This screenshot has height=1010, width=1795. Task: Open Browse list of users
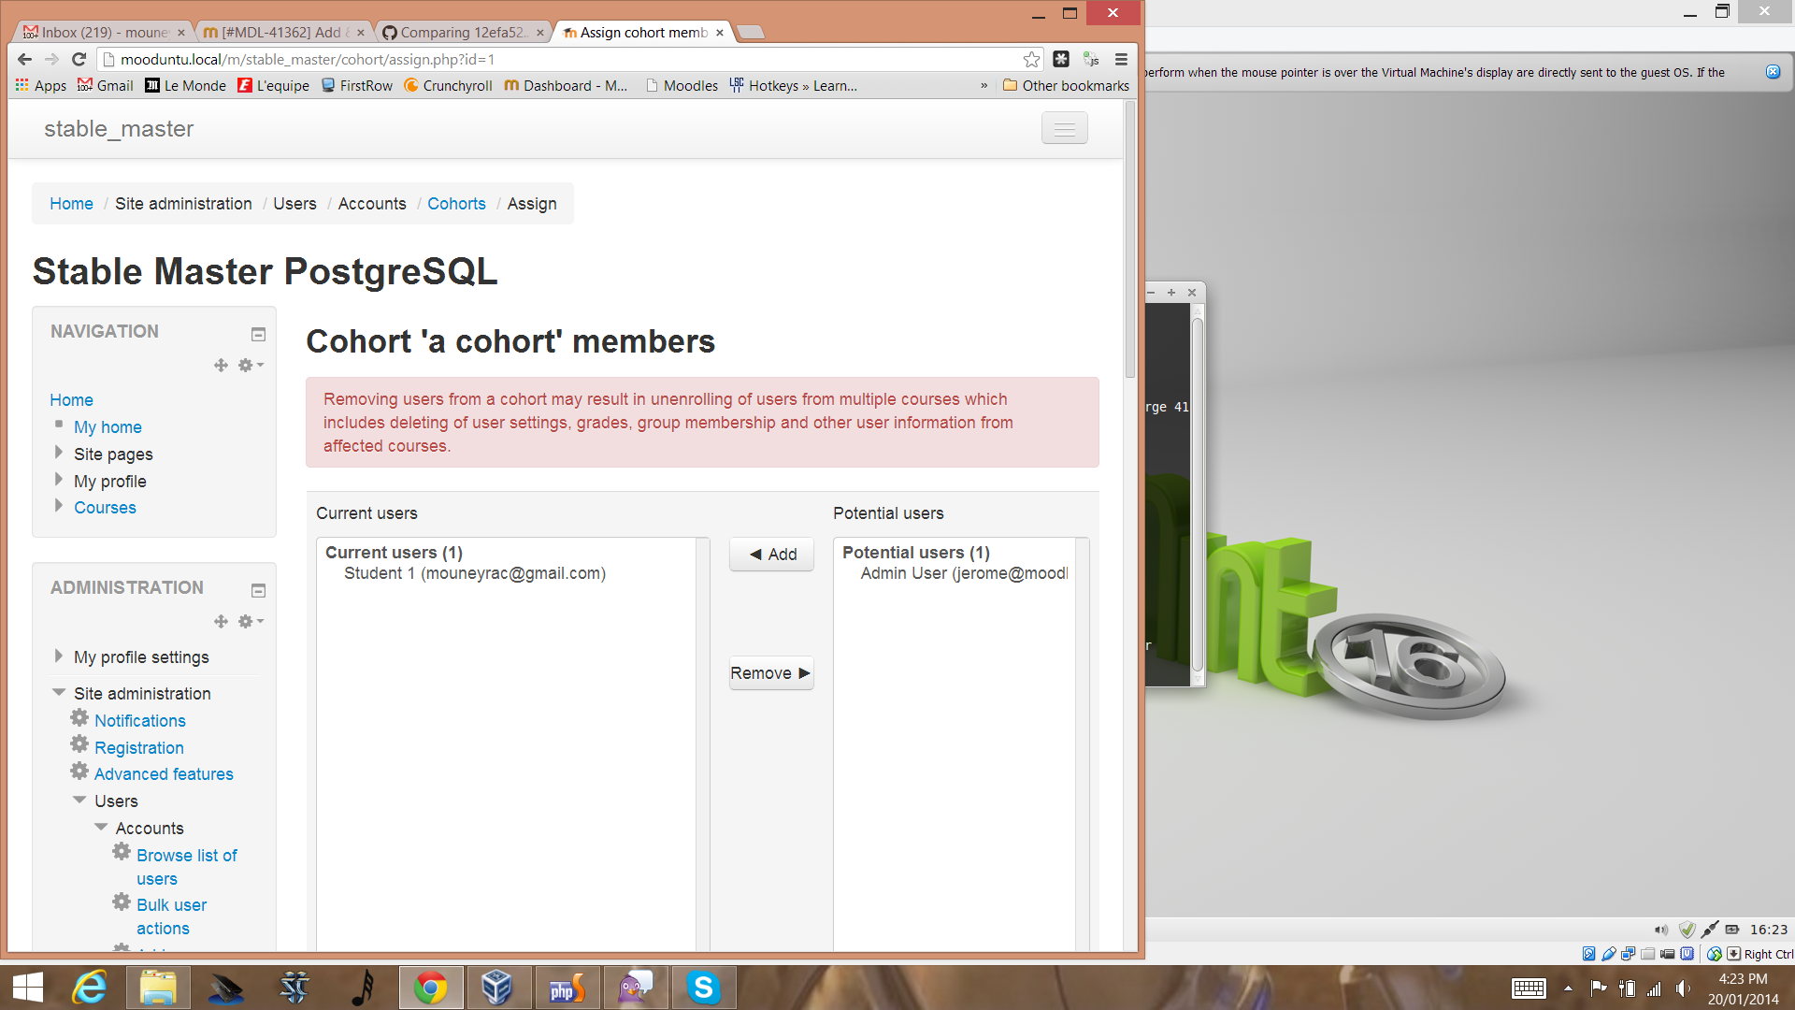point(187,867)
